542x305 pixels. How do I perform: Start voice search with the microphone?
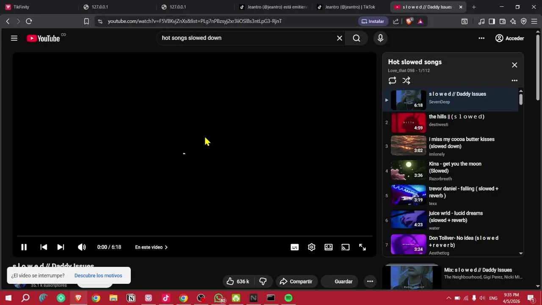pos(380,38)
